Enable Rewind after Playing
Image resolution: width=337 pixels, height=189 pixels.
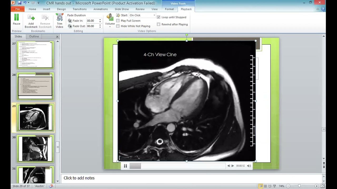click(158, 24)
